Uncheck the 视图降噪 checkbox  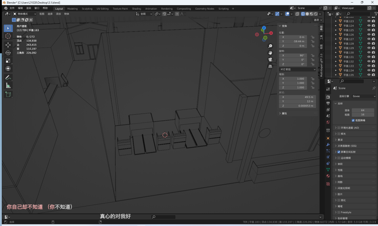(353, 120)
